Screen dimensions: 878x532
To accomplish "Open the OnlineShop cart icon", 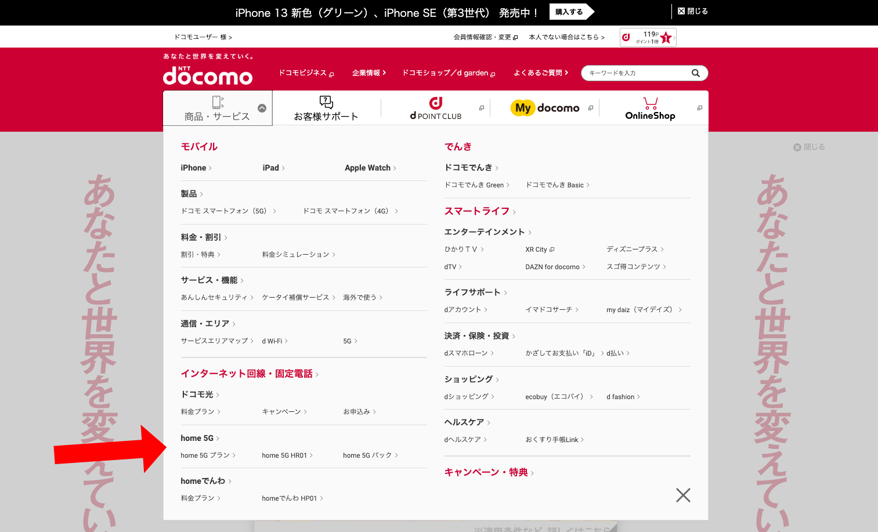I will point(650,104).
